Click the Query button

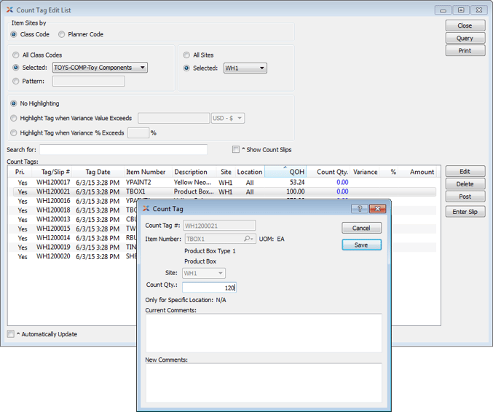point(465,38)
